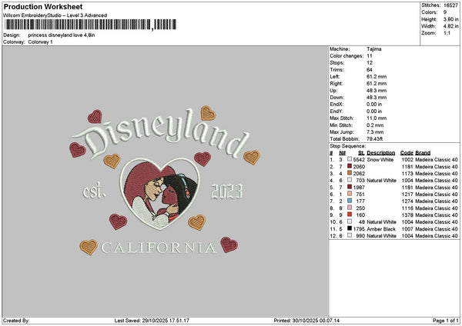The image size is (462, 326).
Task: Click stitch count '990' in stop 12
Action: (x=360, y=236)
